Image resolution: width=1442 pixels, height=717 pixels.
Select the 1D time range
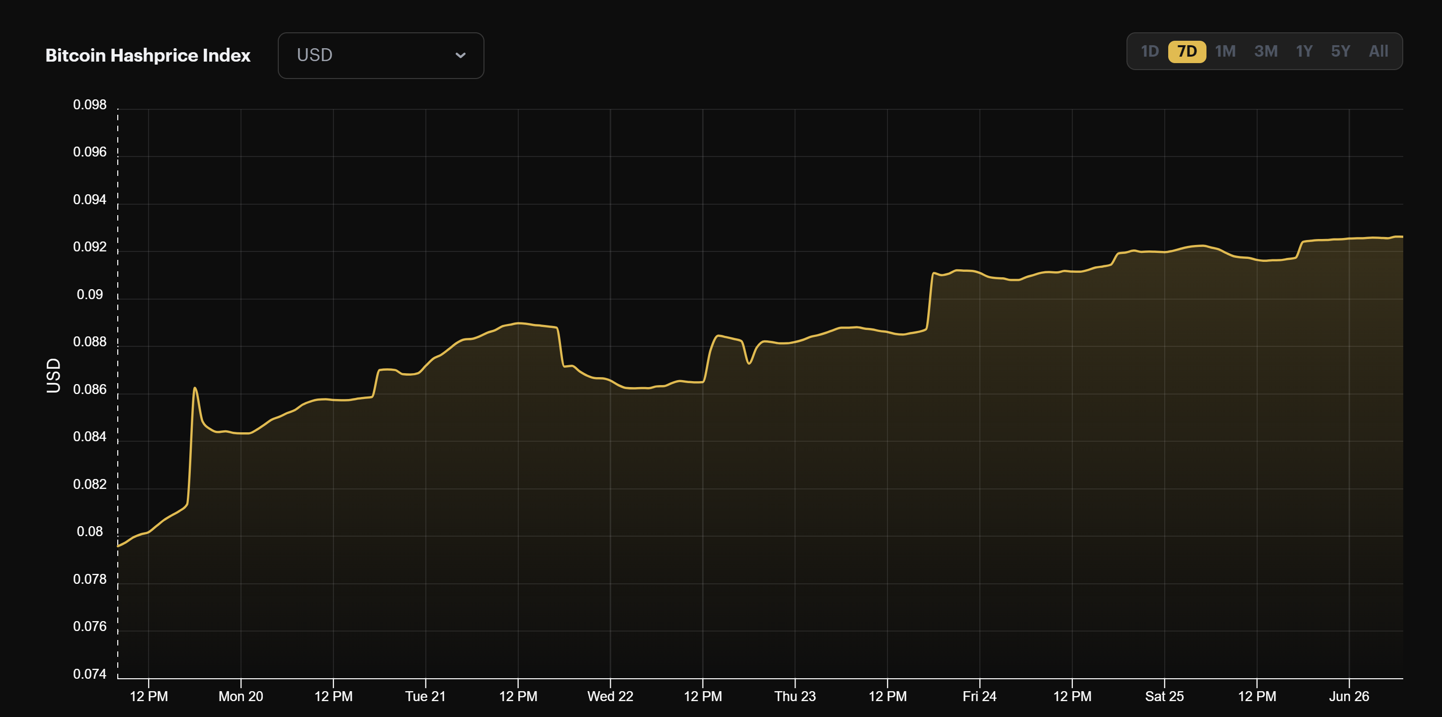pos(1149,52)
